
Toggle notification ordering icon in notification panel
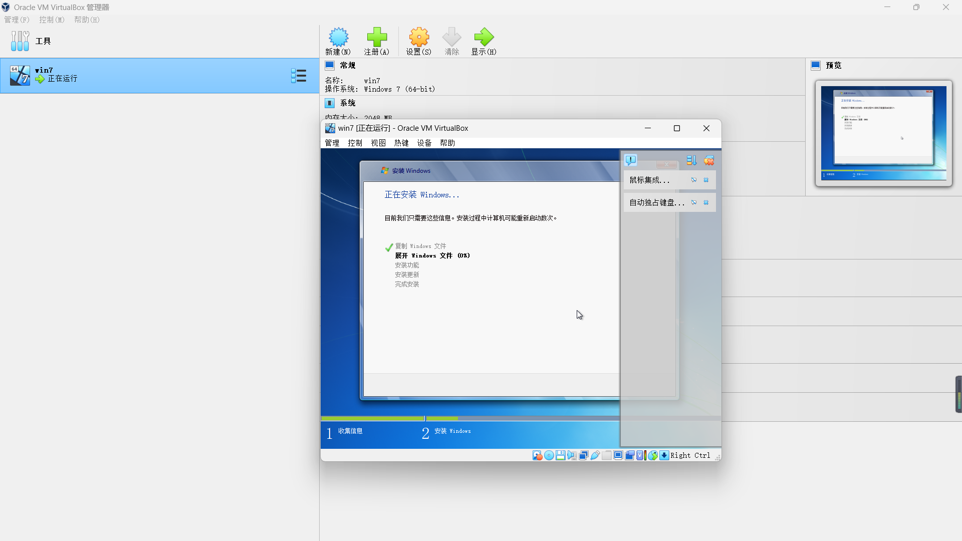point(691,160)
